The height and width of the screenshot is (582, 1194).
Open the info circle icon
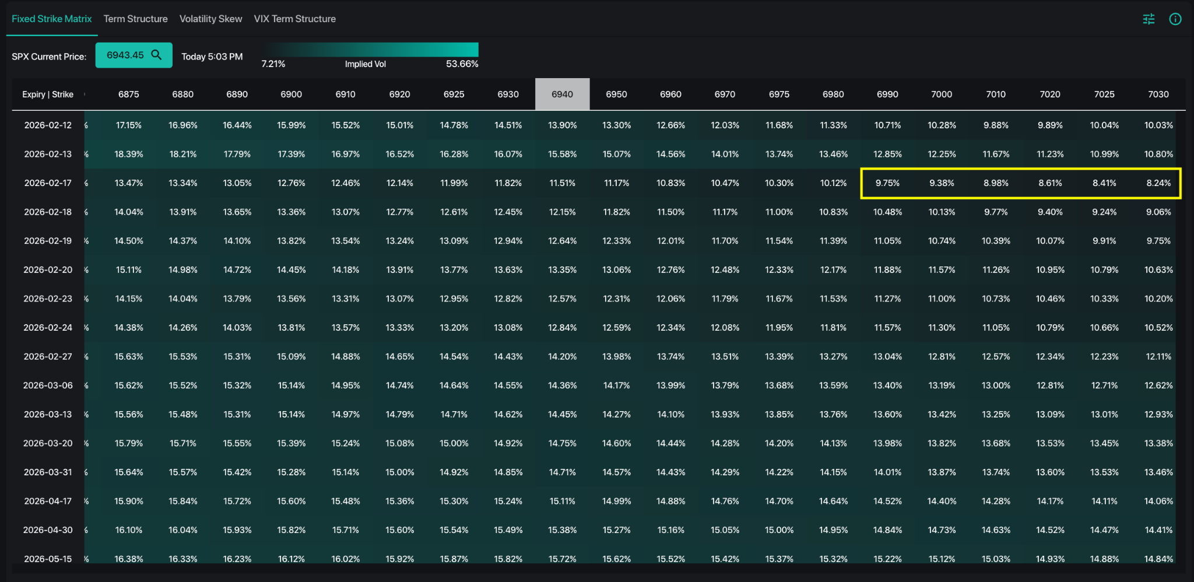click(x=1175, y=19)
